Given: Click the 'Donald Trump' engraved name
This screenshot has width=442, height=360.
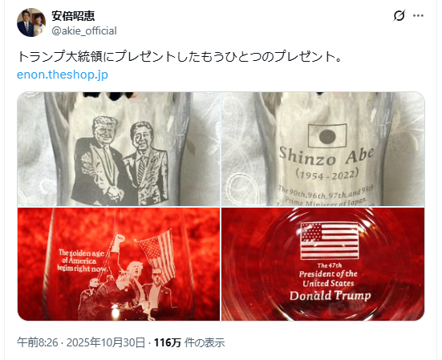Looking at the screenshot, I should pos(330,296).
